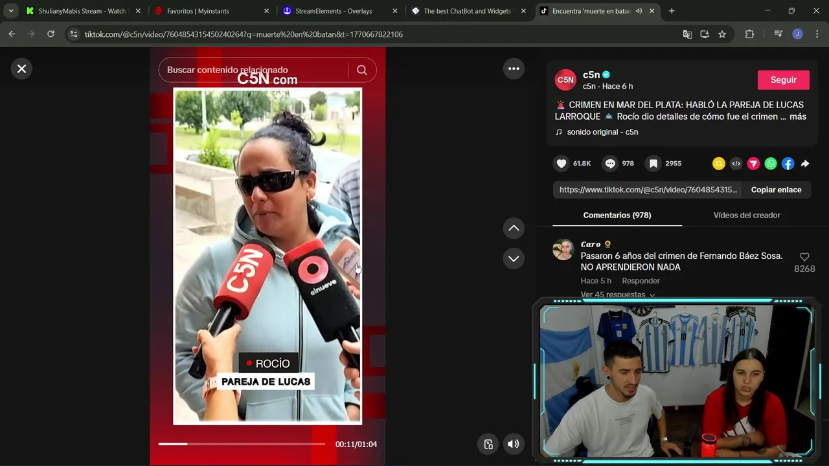Open 'sonido original - c5n' sound link
The image size is (829, 466).
(x=602, y=132)
